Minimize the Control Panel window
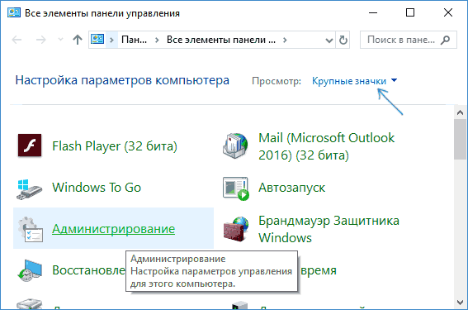The height and width of the screenshot is (310, 468). pos(373,12)
